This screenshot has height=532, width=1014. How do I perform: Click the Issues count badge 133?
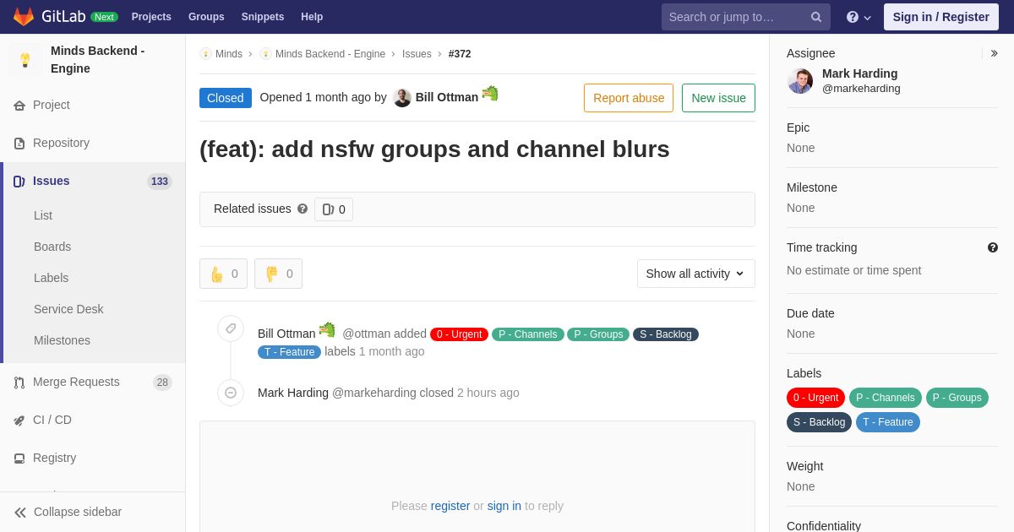point(160,182)
